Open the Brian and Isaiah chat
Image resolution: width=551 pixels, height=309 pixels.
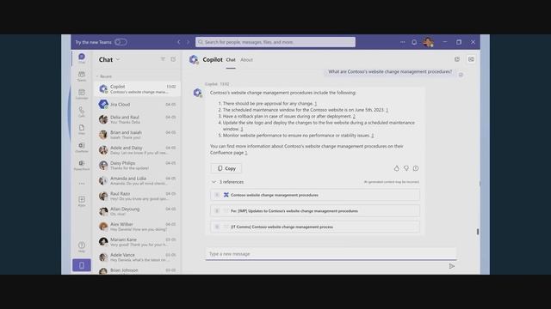(138, 135)
